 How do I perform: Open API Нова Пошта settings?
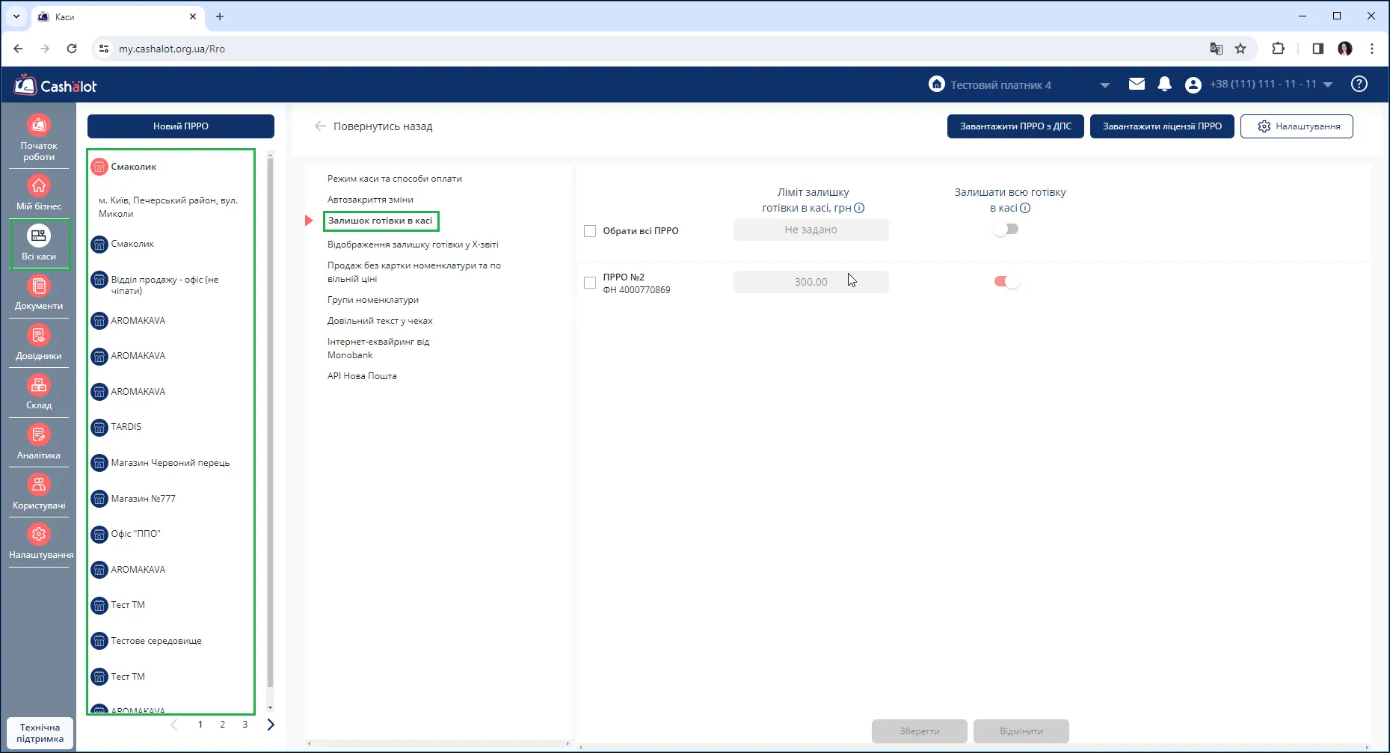pyautogui.click(x=362, y=376)
